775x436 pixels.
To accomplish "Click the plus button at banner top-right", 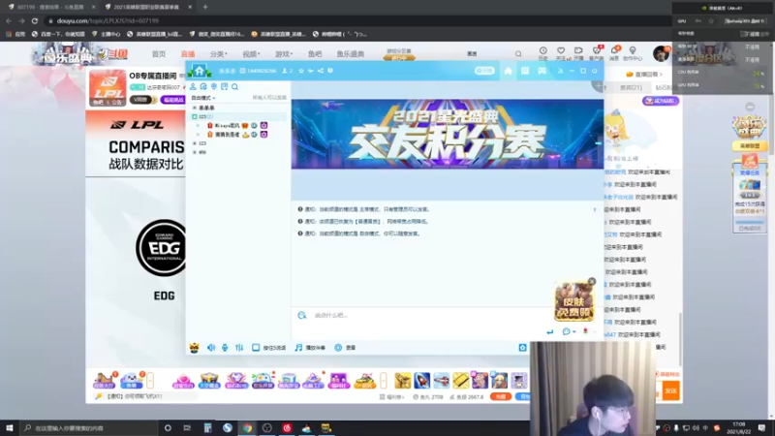I will pos(598,85).
